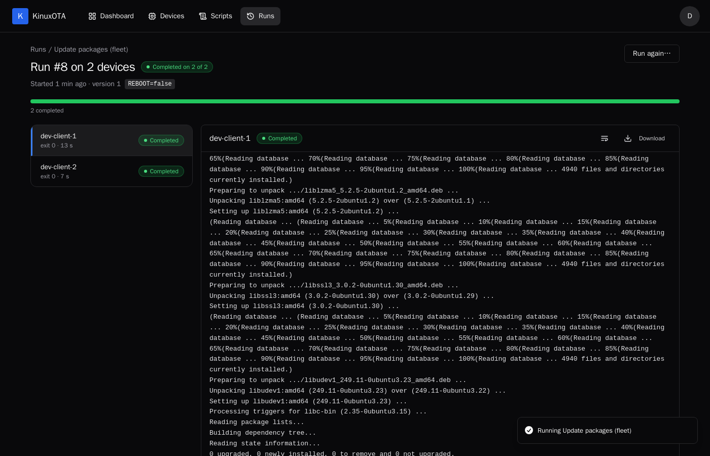Click log line Reading package lists
The height and width of the screenshot is (456, 710).
point(257,422)
